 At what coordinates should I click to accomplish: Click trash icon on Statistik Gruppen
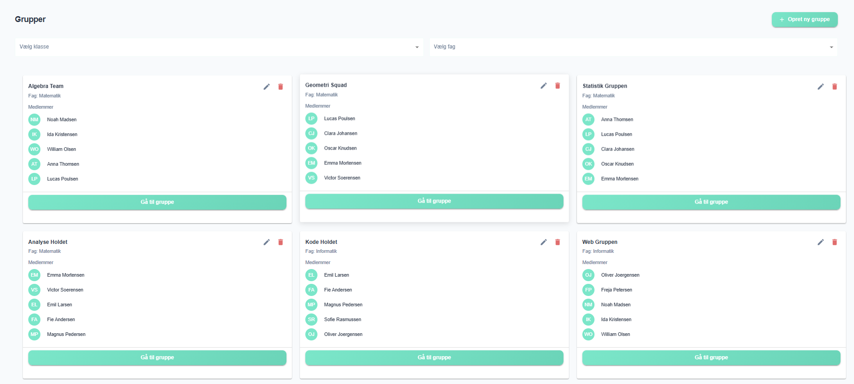point(835,87)
